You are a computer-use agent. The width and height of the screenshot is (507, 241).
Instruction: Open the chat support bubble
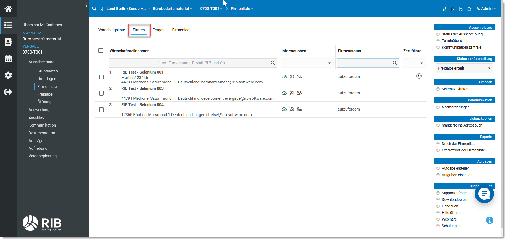(x=484, y=194)
